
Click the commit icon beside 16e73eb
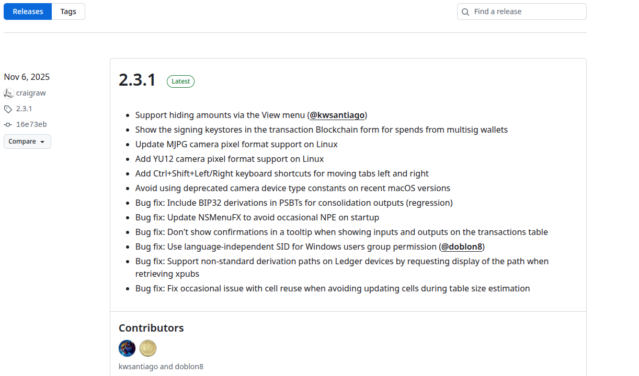[x=8, y=125]
